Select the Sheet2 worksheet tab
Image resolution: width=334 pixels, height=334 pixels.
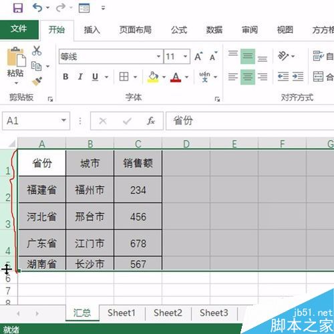(x=168, y=313)
